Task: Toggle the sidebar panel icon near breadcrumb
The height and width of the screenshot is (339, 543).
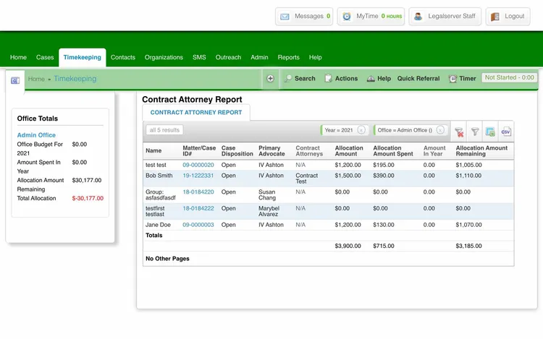Action: tap(15, 80)
